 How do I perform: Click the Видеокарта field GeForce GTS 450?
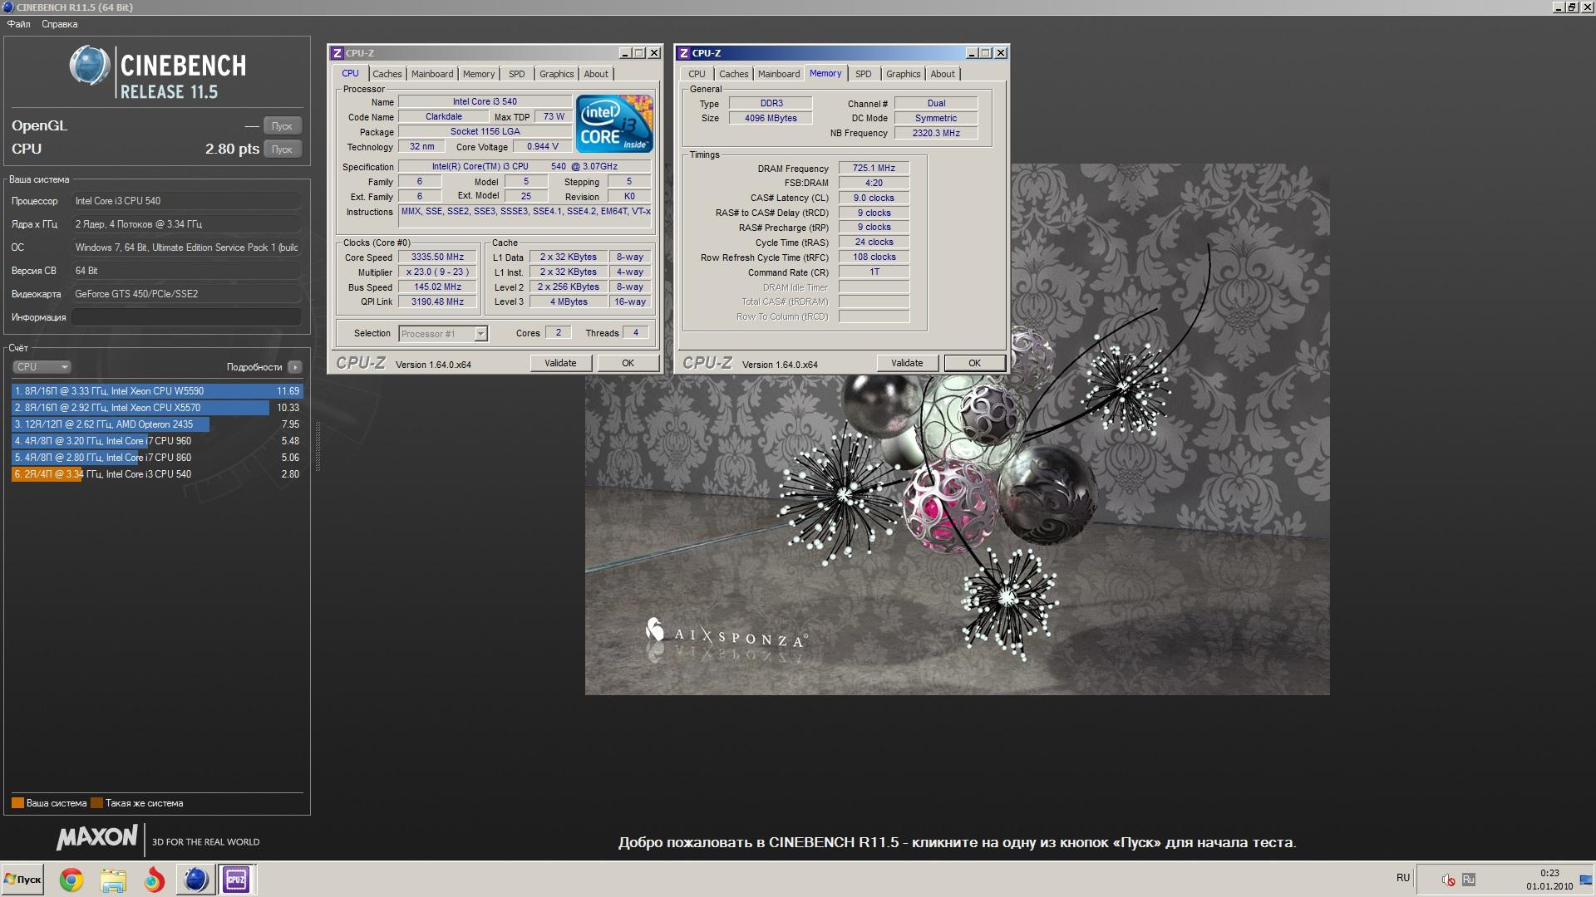pos(186,294)
